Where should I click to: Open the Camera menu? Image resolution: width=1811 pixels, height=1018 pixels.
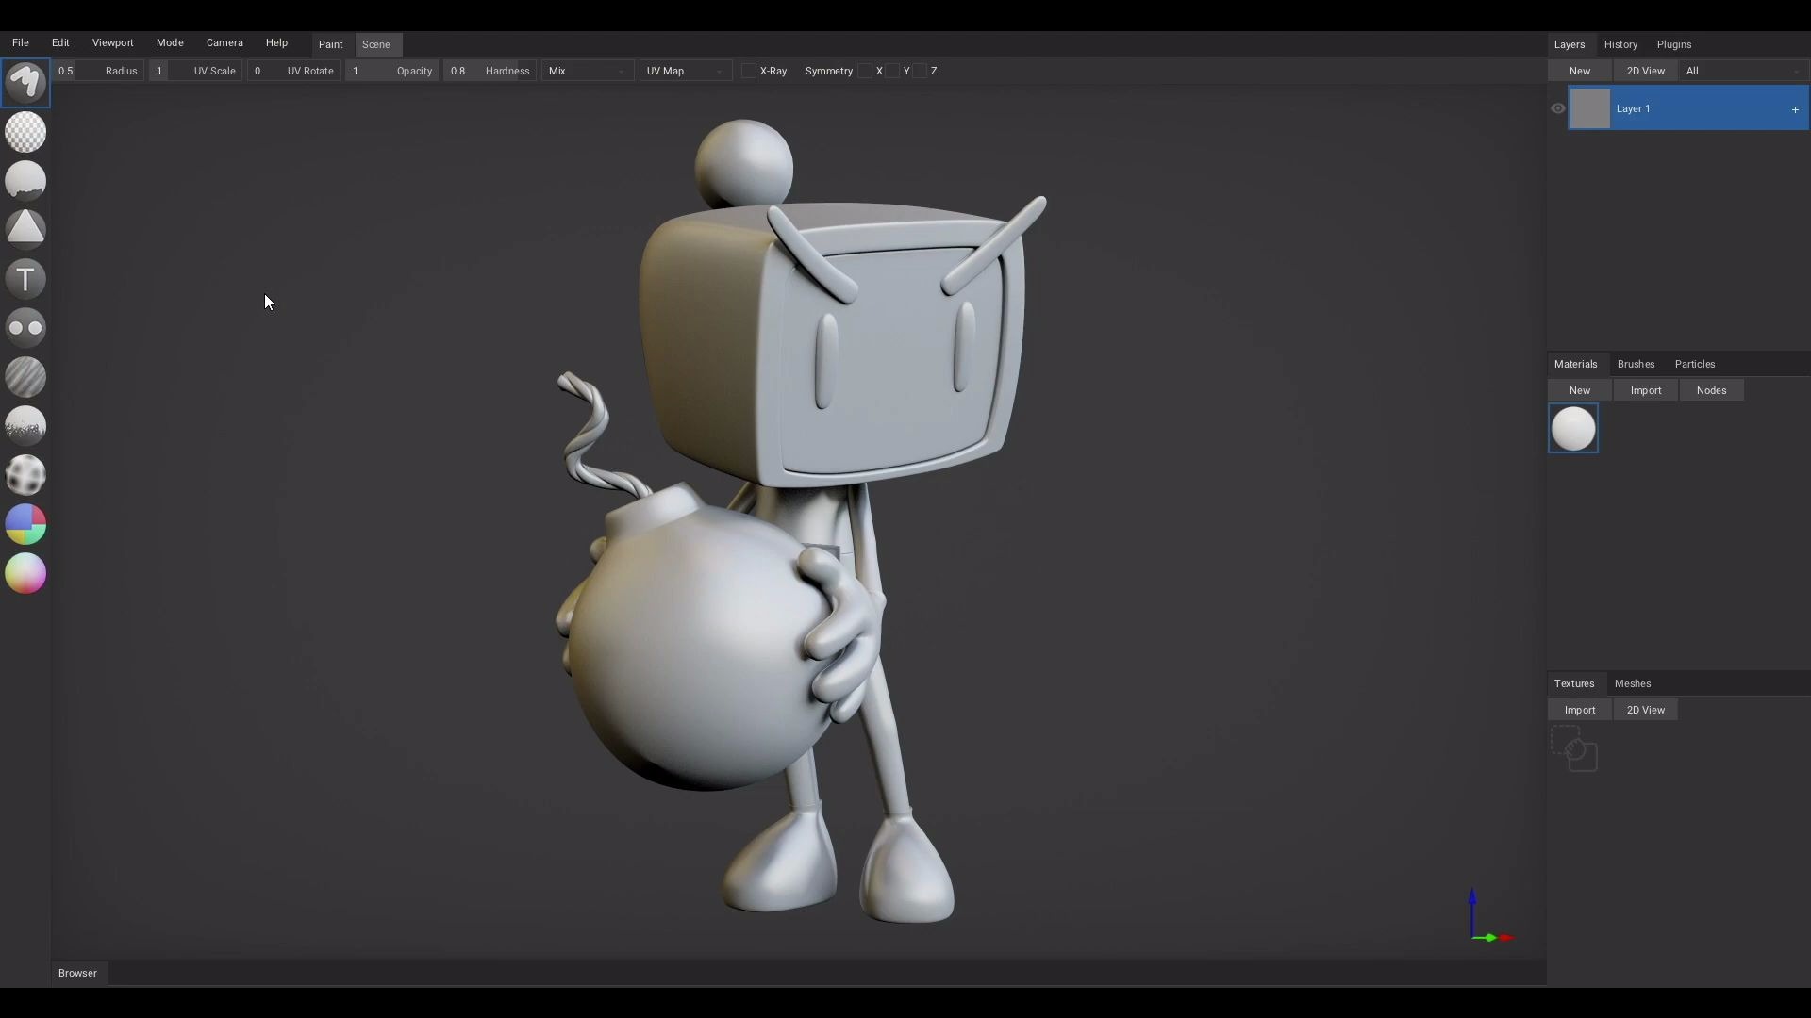pos(225,42)
